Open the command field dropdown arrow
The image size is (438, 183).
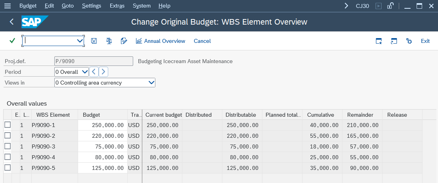pos(80,41)
